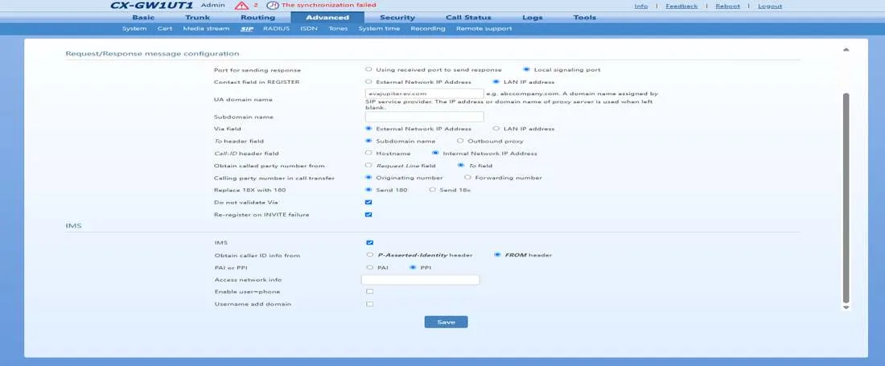The width and height of the screenshot is (885, 366).
Task: Focus the Subdomain name field
Action: pos(425,117)
